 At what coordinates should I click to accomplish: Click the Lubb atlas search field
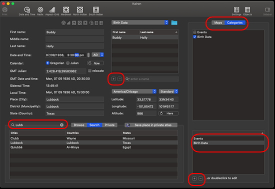pyautogui.click(x=37, y=125)
